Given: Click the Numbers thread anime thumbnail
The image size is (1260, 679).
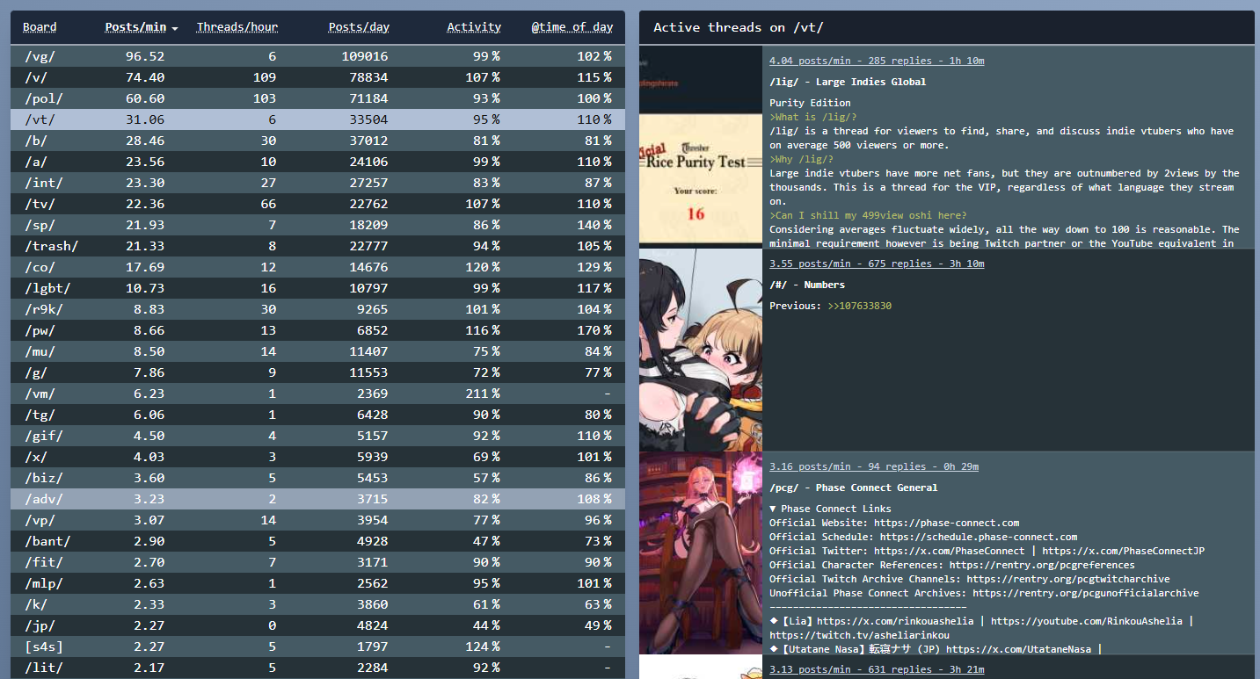Looking at the screenshot, I should click(701, 350).
